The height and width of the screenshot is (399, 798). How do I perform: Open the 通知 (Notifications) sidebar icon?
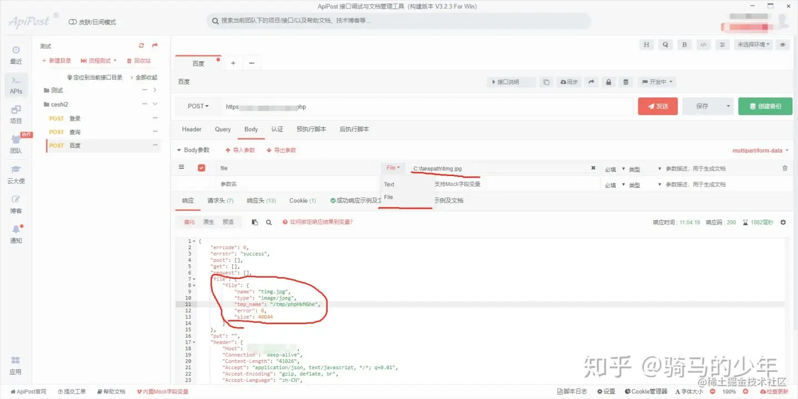click(x=16, y=234)
